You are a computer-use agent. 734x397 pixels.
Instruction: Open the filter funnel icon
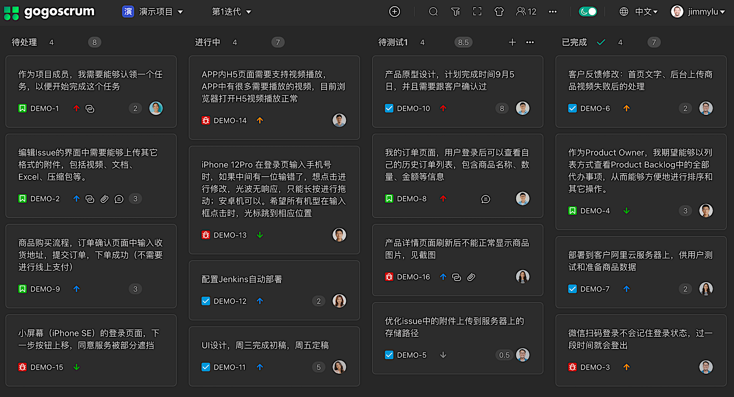pos(455,12)
